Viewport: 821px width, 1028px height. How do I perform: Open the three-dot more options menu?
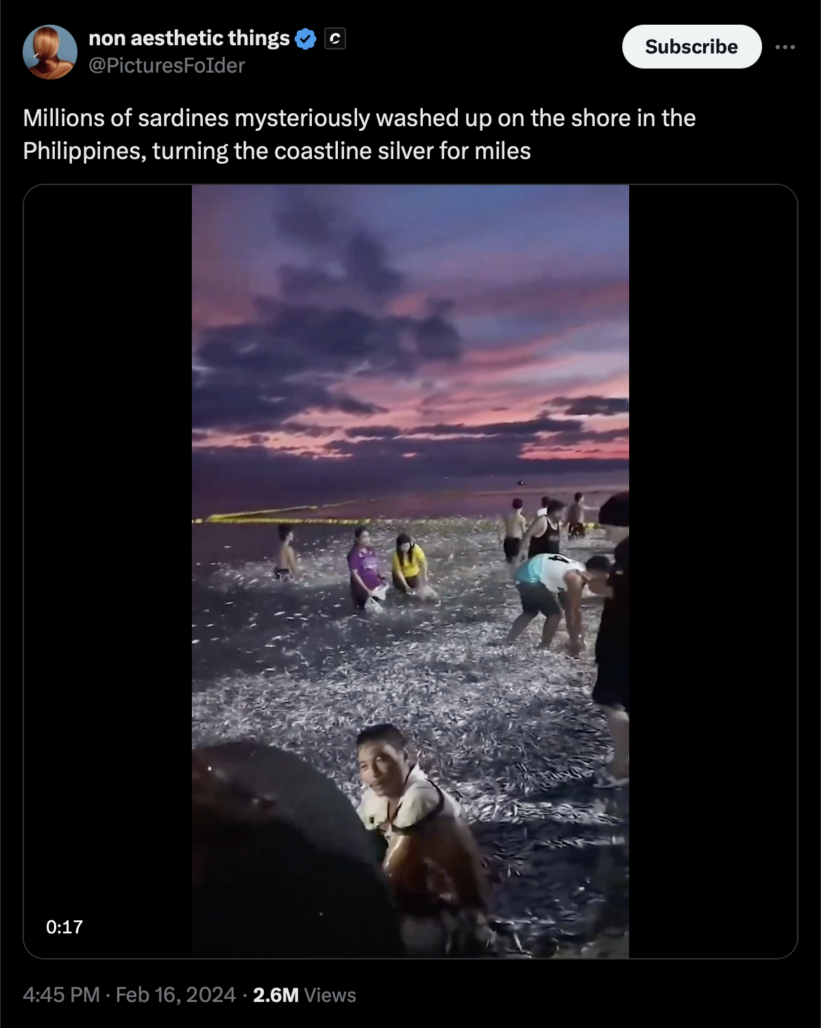(785, 47)
